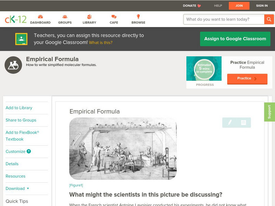Click the Practice button arrow icon
Image resolution: width=275 pixels, height=206 pixels.
[255, 79]
